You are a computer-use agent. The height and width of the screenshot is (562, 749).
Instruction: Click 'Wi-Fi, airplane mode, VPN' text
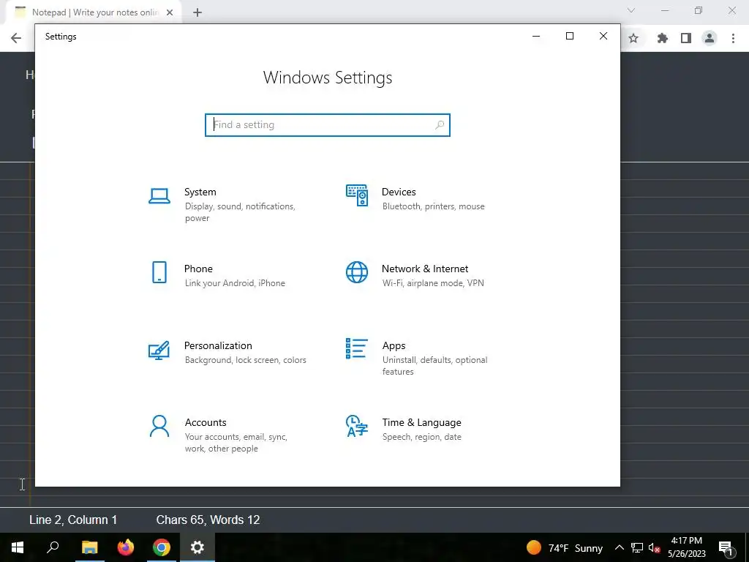(433, 283)
